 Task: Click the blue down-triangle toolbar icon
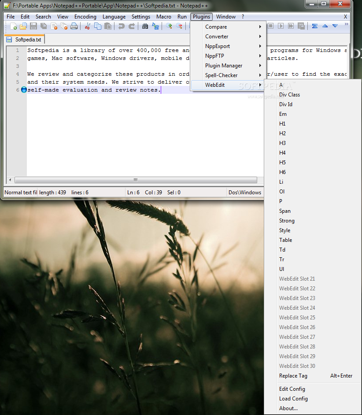click(x=335, y=26)
